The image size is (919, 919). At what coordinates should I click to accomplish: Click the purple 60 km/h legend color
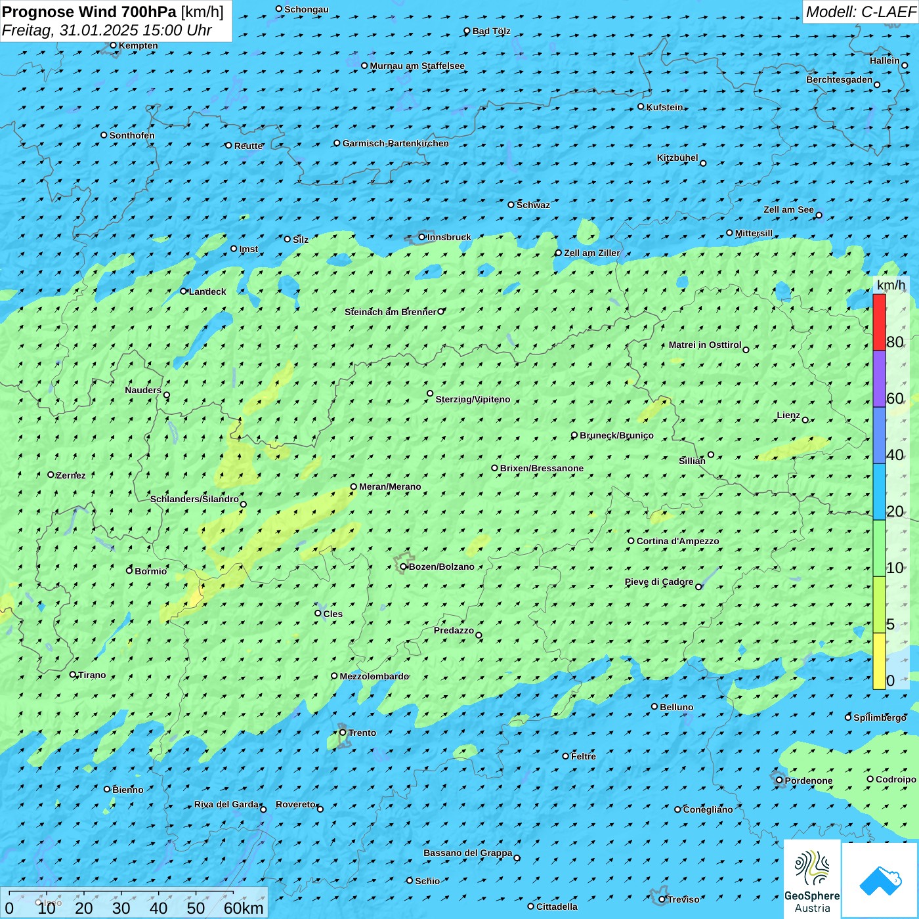(x=879, y=379)
